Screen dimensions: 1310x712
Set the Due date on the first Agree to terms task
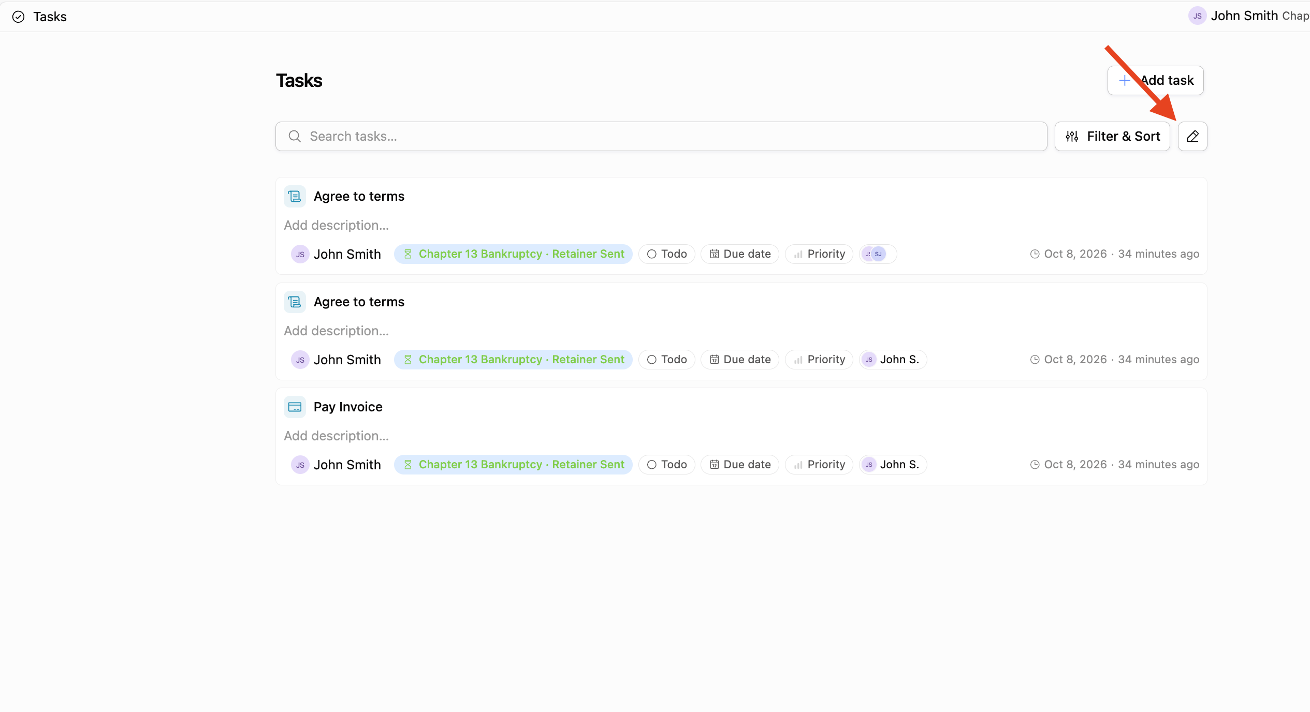click(740, 254)
